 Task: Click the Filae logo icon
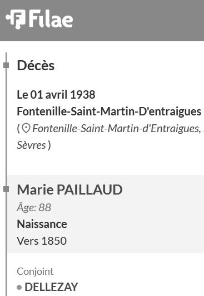[x=16, y=20]
